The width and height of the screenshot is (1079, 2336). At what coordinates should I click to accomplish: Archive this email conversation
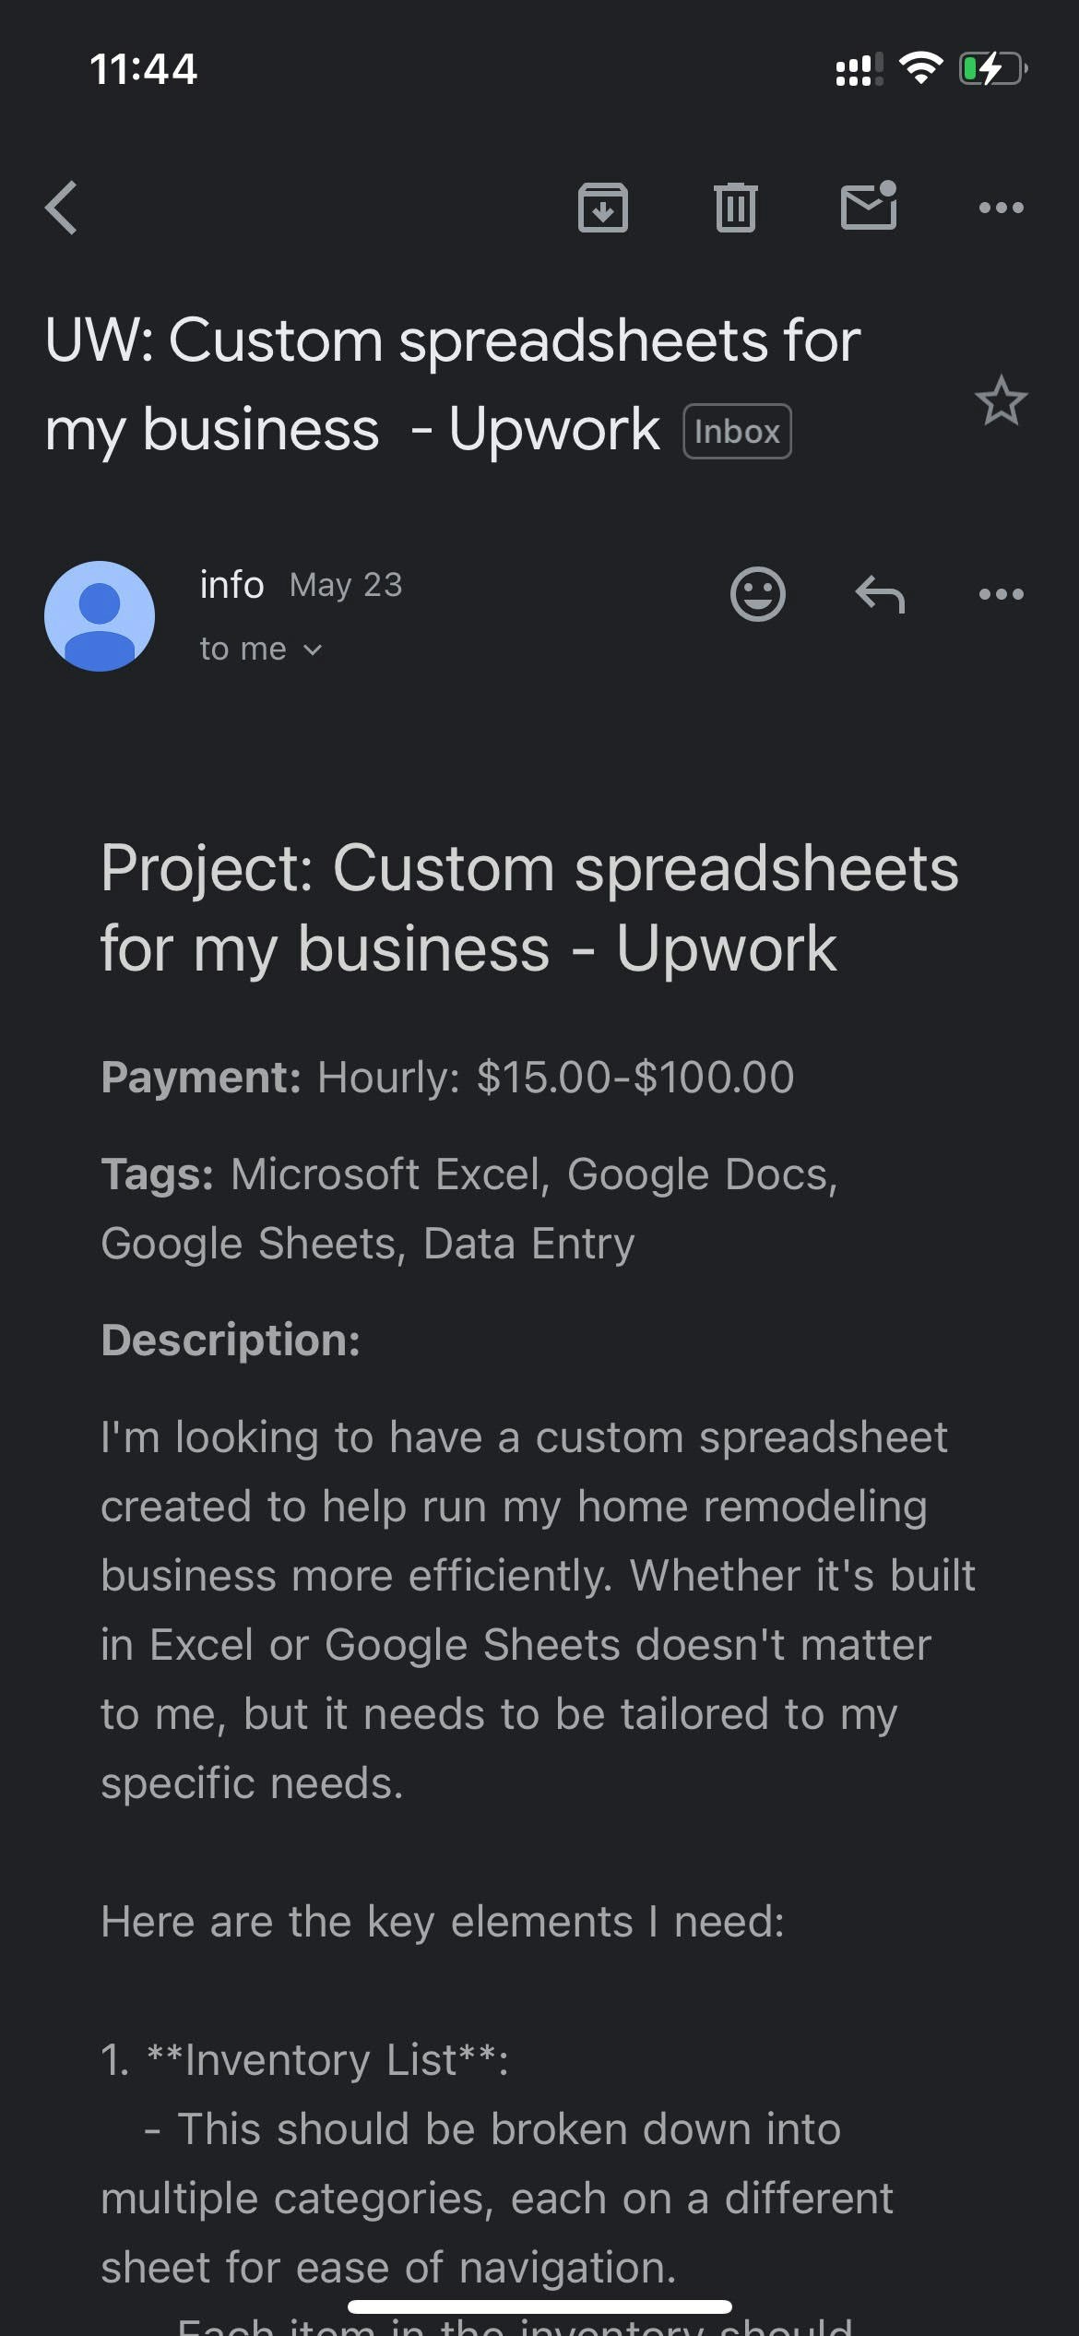603,208
